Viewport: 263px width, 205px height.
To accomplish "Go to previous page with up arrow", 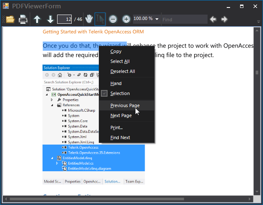I will (37, 19).
